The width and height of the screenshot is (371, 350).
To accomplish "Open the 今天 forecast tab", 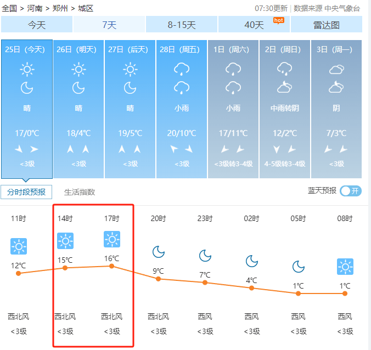I will [37, 24].
